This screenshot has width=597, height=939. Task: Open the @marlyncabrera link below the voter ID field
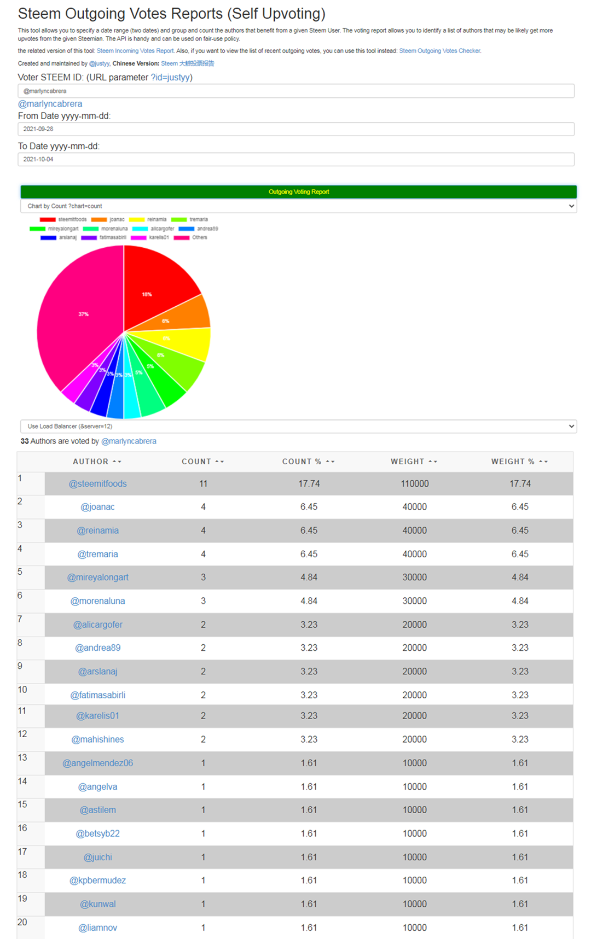[50, 104]
